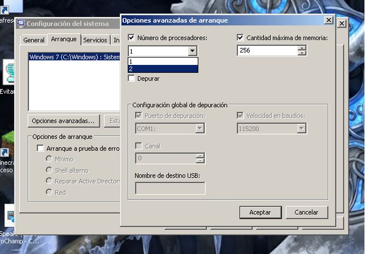Click the Opciones avanzadas... button
This screenshot has height=254, width=365.
pyautogui.click(x=64, y=121)
